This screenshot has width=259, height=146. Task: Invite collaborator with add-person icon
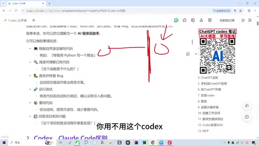(x=201, y=20)
